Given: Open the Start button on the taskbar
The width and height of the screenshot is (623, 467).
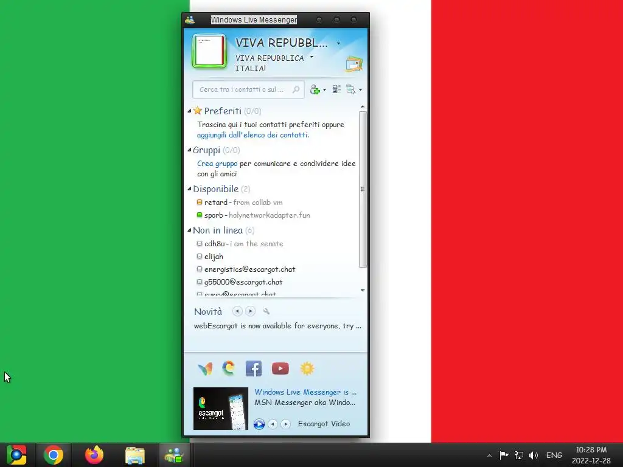Looking at the screenshot, I should 16,455.
